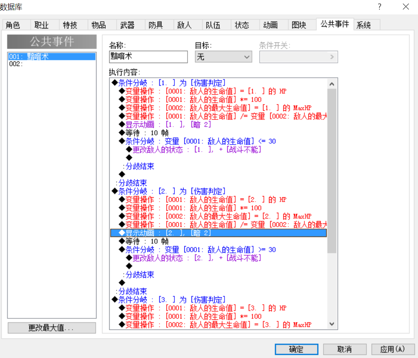The image size is (418, 358).
Task: Select 条件分歧 敌人的生命值 <= 30 line
Action: coord(219,141)
